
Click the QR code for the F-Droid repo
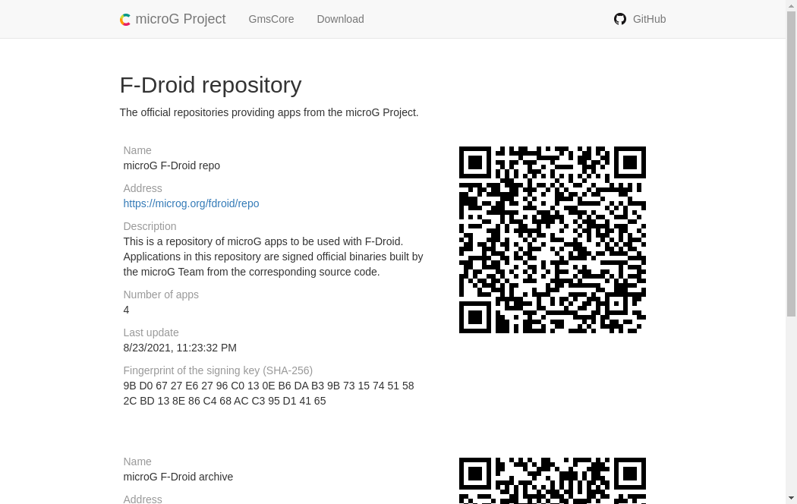click(x=552, y=240)
